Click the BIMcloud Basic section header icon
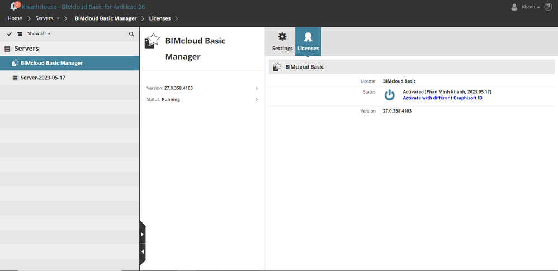558x271 pixels. (x=277, y=67)
